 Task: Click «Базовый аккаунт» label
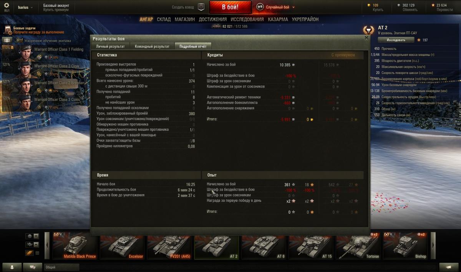point(56,5)
